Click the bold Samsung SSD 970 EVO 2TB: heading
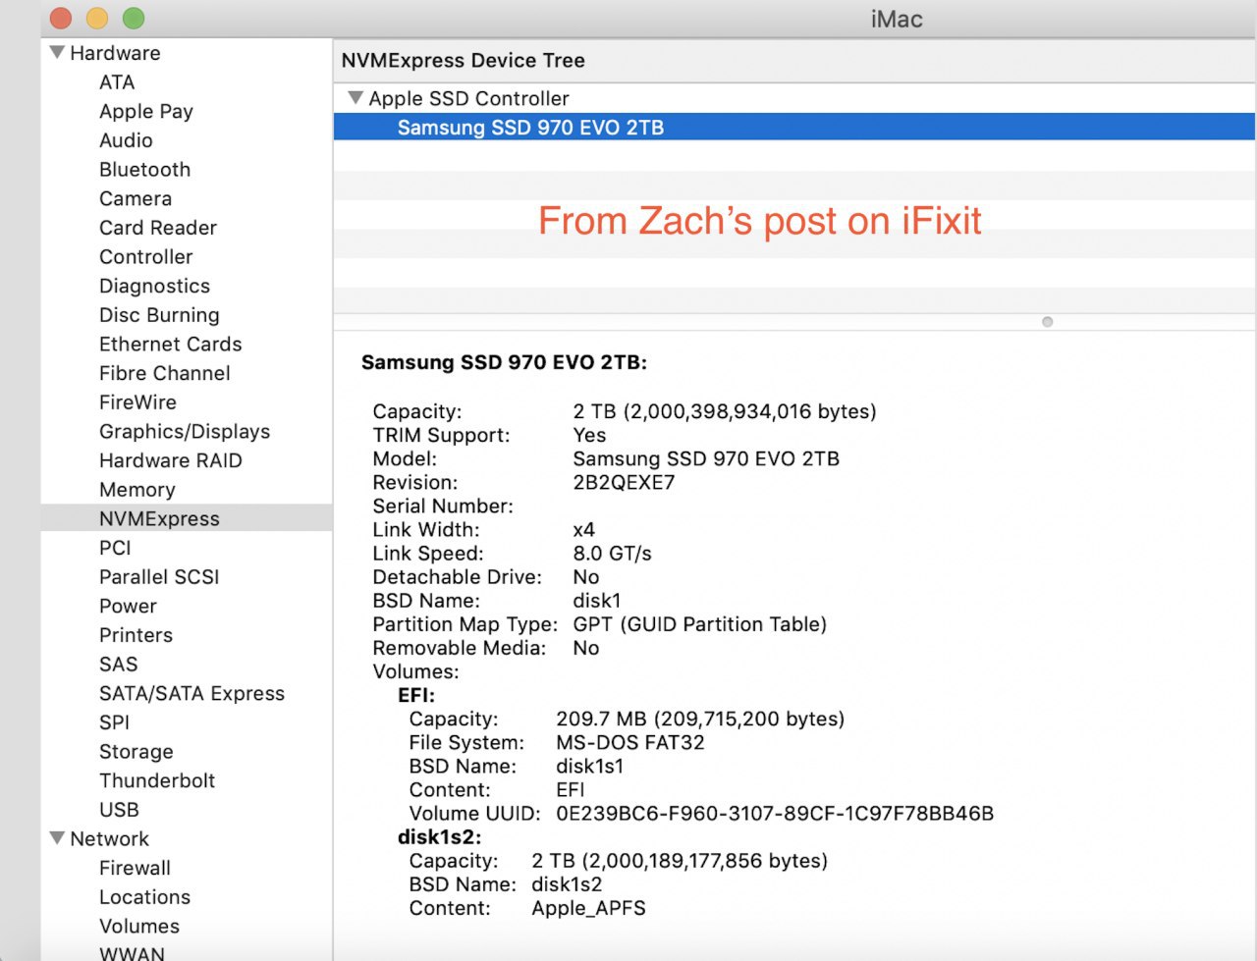1257x961 pixels. click(x=504, y=362)
